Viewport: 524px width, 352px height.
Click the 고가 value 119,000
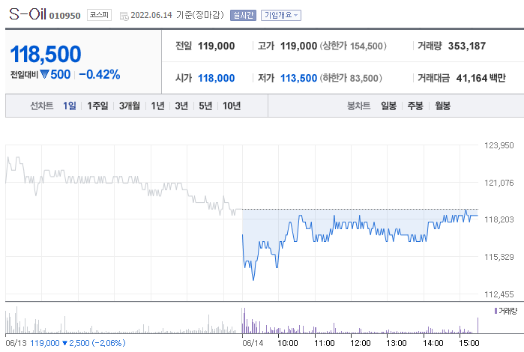pyautogui.click(x=298, y=46)
